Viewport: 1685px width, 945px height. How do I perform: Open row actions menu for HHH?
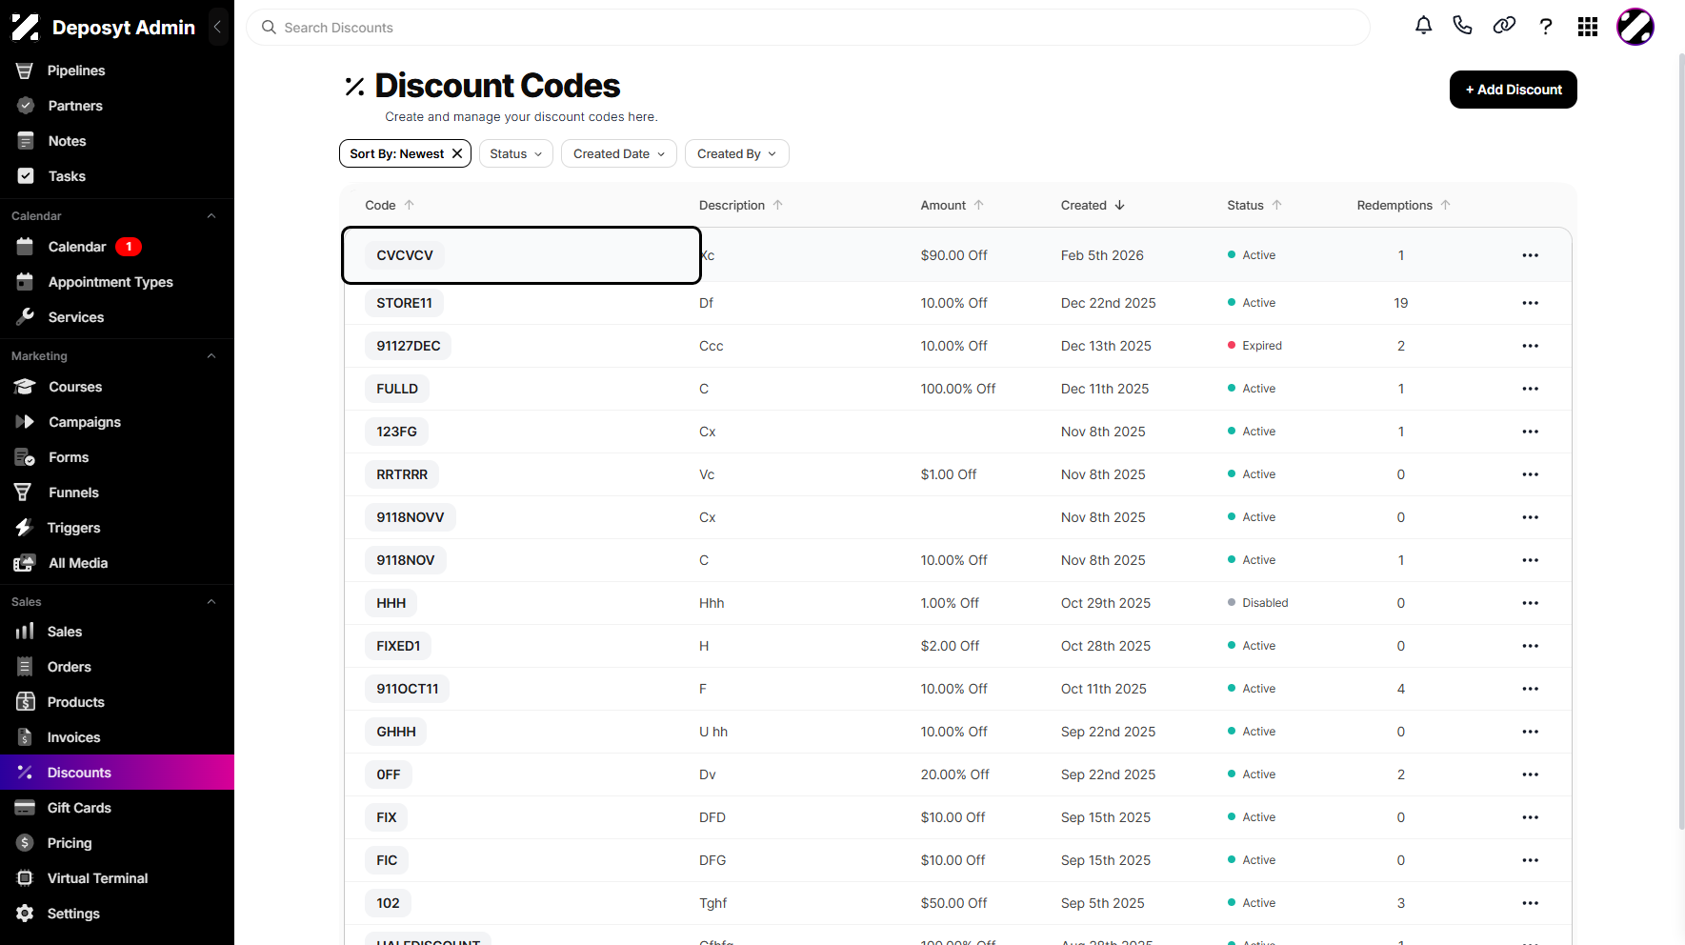click(1530, 603)
